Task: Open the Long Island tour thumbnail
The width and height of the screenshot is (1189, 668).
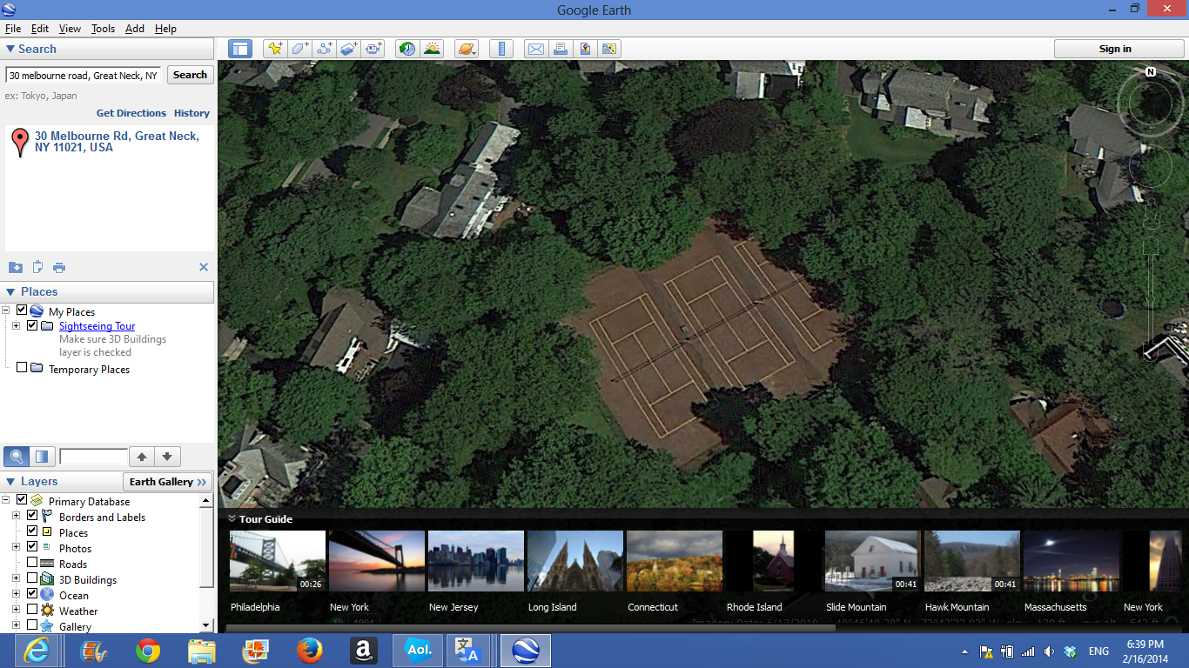Action: tap(575, 561)
